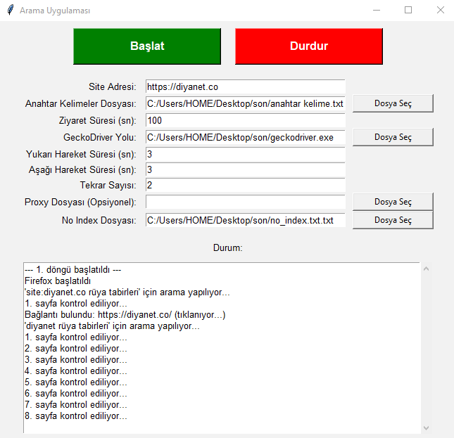Click the 'Tekrar Sayısı:' label

pos(108,185)
